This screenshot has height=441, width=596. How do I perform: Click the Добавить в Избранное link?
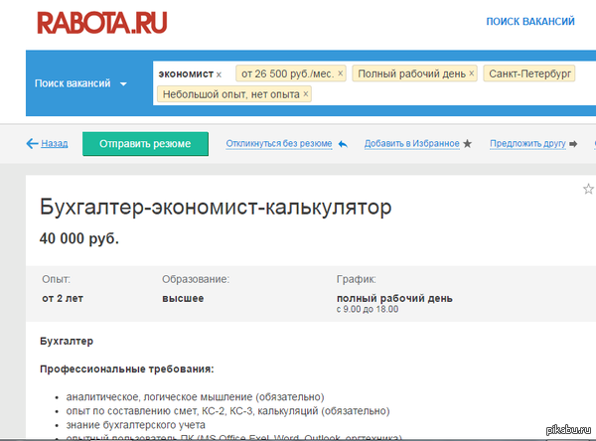click(x=411, y=144)
